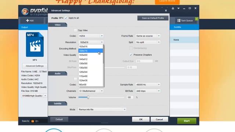
Task: Select 1680x716 in resolution list
Action: pos(91,51)
